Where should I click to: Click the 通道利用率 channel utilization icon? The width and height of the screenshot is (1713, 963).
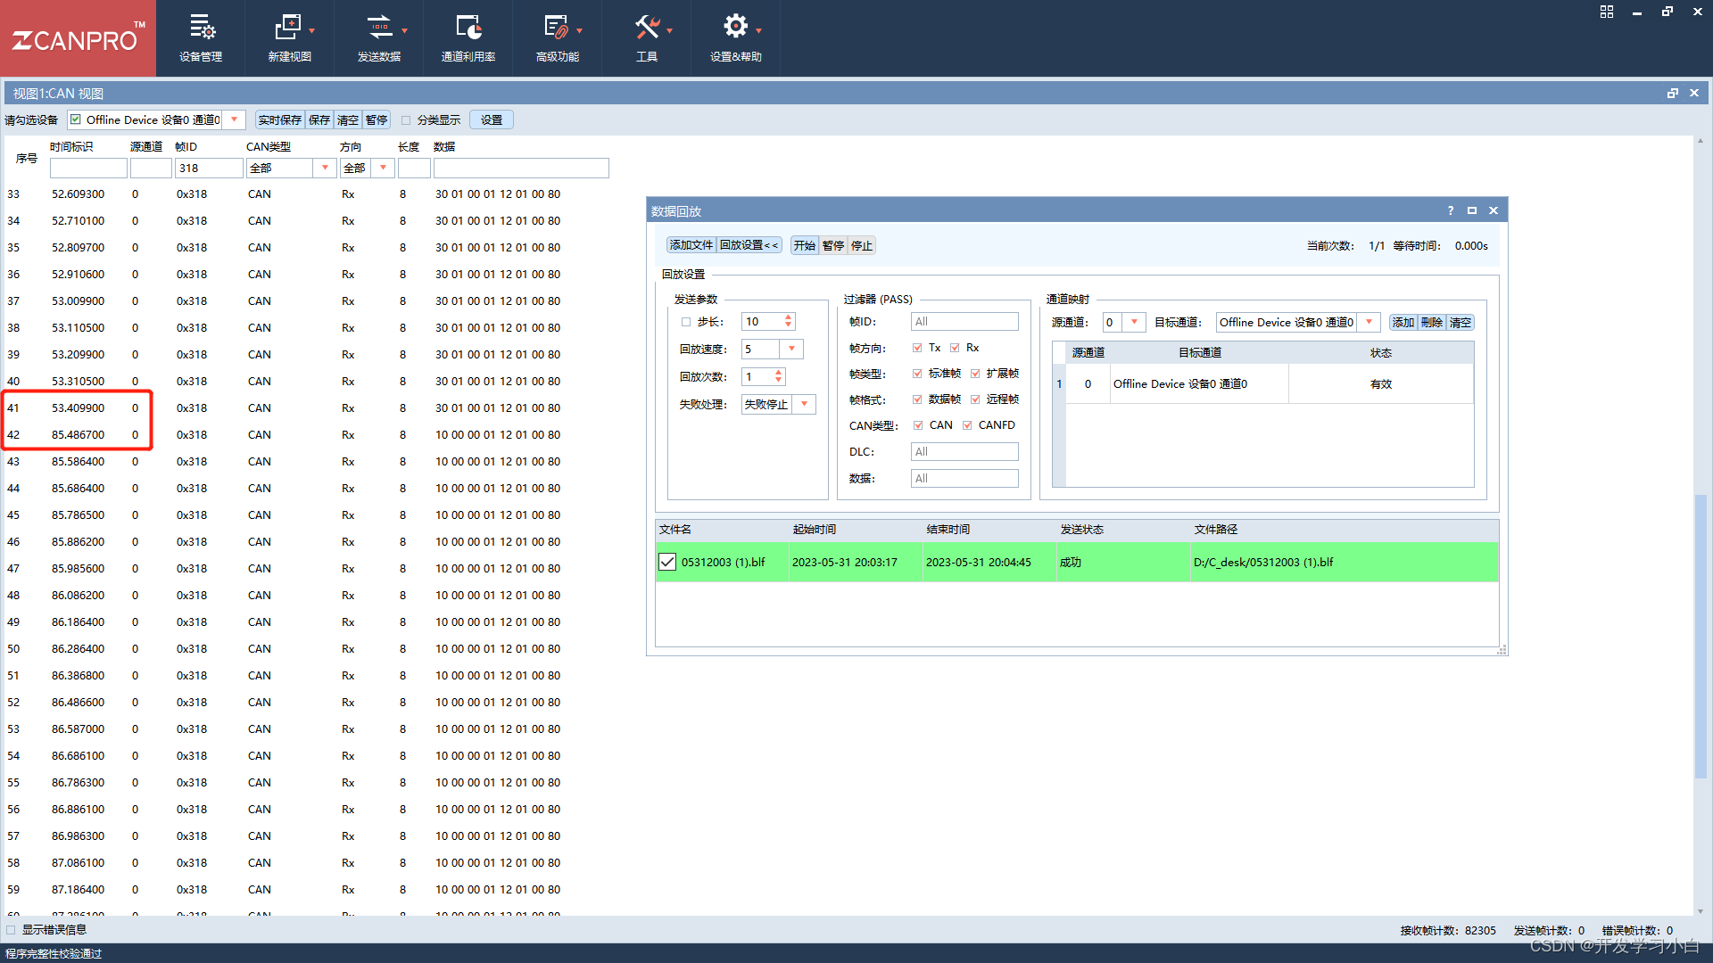click(468, 29)
